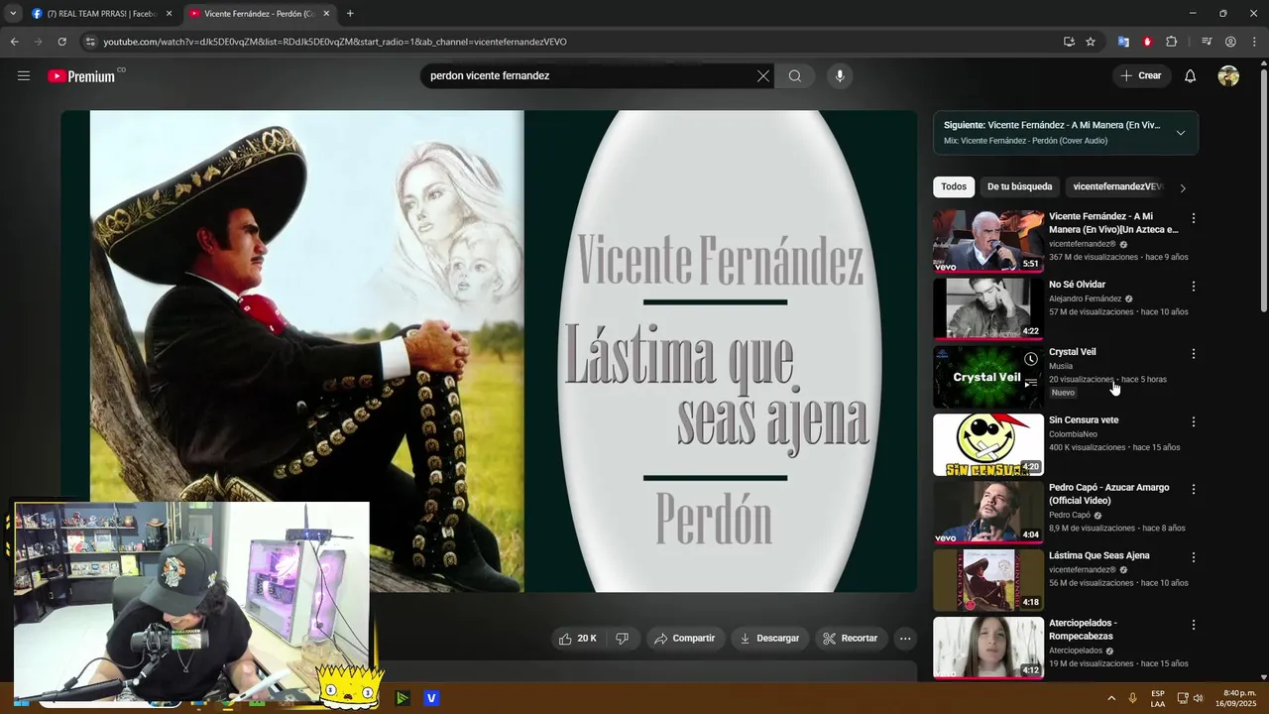Open Chrome tab search dropdown
Image resolution: width=1269 pixels, height=714 pixels.
[13, 14]
